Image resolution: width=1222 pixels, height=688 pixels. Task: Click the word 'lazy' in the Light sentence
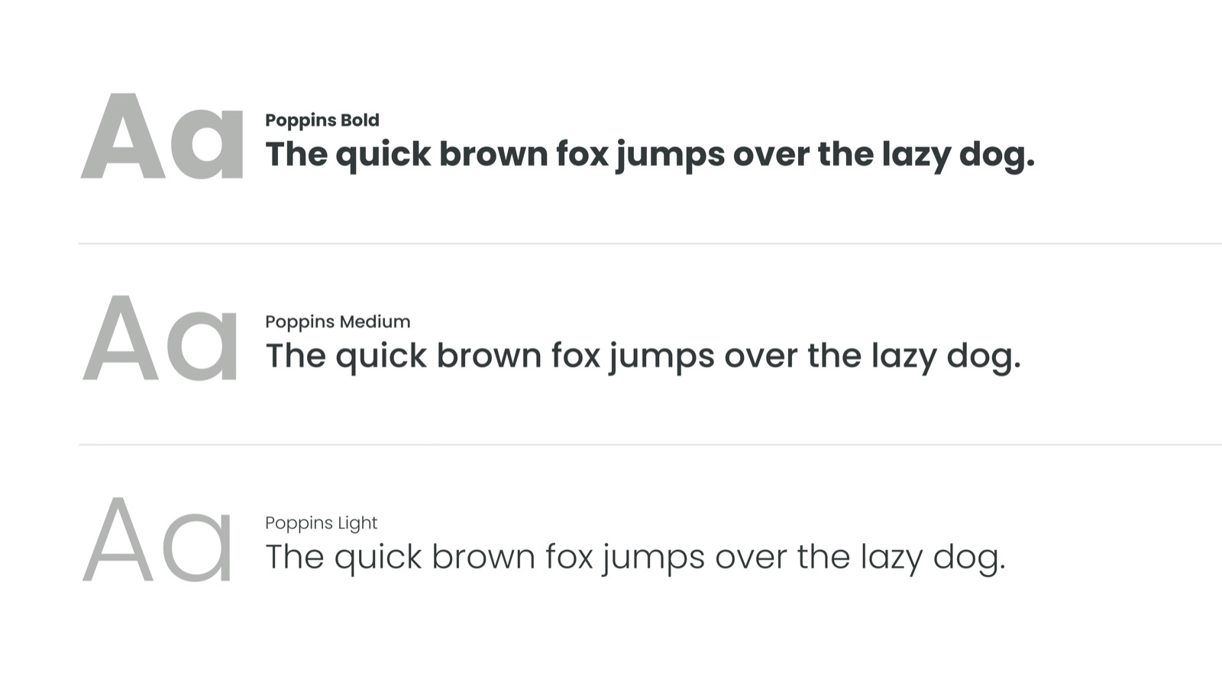pos(891,558)
